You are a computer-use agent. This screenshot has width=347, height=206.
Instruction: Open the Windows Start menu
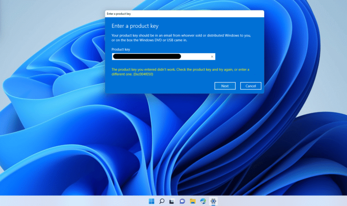151,201
